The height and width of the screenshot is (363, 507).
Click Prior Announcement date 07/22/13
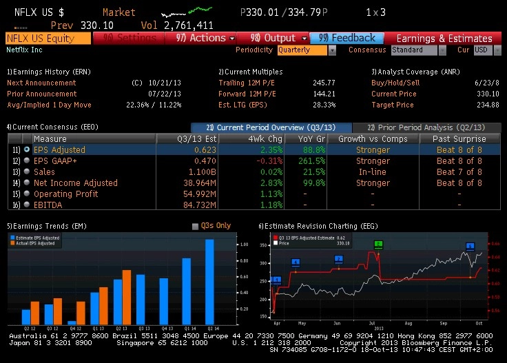click(x=165, y=94)
